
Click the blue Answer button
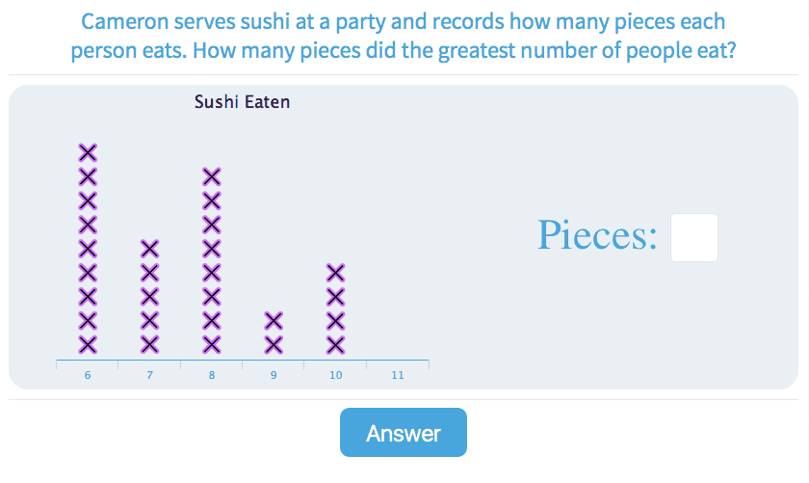(x=403, y=433)
